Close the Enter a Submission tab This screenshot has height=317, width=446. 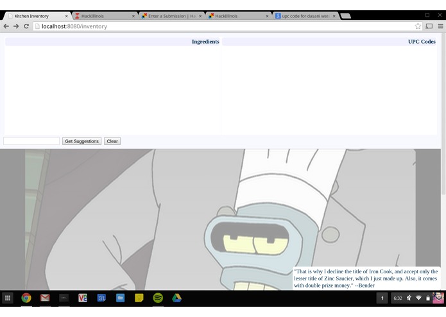point(200,16)
